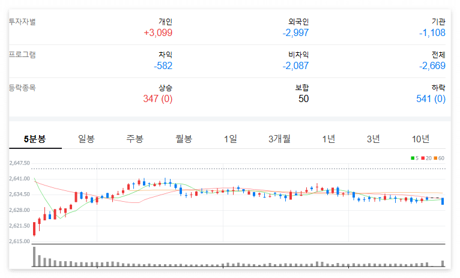Open the 주봉 chart tab
The image size is (460, 278).
[135, 139]
